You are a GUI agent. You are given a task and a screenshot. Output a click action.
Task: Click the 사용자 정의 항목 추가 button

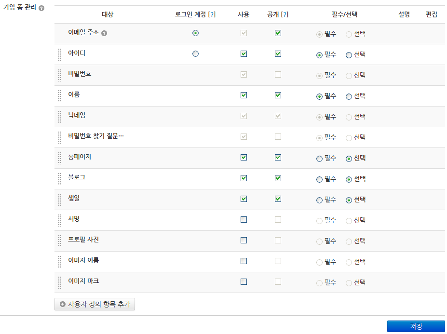(x=95, y=304)
